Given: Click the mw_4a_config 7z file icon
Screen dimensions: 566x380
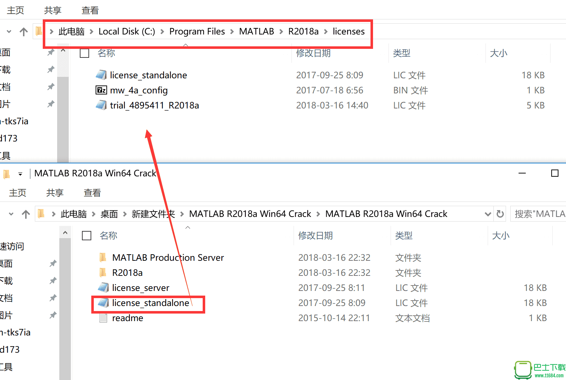Looking at the screenshot, I should [101, 90].
